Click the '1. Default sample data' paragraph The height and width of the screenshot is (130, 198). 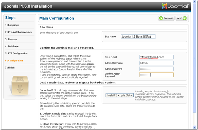[x=68, y=116]
